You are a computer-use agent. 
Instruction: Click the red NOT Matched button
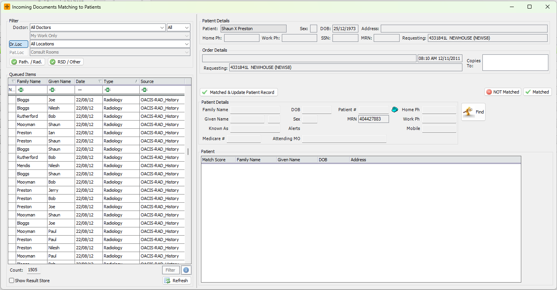[x=502, y=92]
